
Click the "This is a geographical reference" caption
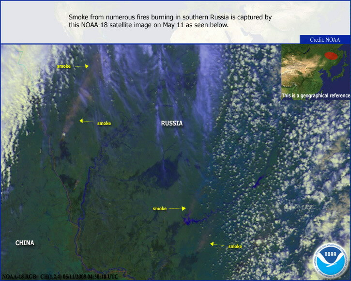[x=316, y=96]
